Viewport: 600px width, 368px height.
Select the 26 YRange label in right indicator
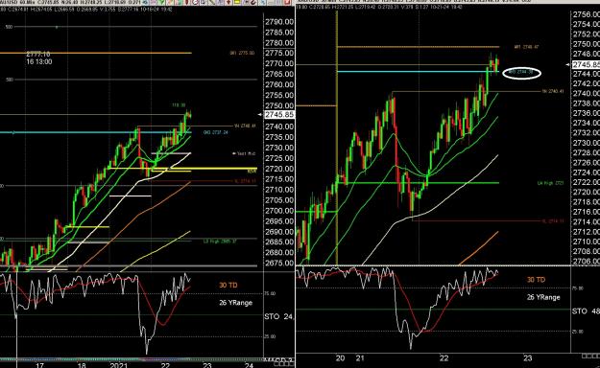click(x=543, y=297)
